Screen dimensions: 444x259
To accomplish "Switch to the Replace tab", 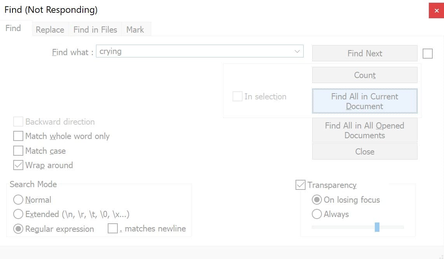I will pyautogui.click(x=50, y=30).
